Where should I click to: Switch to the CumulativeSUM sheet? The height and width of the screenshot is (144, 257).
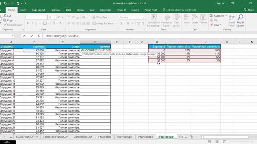pyautogui.click(x=83, y=137)
